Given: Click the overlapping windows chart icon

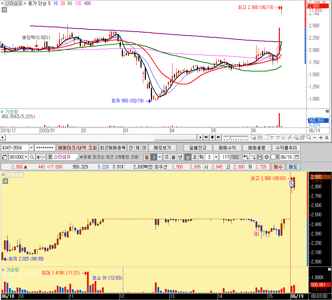Looking at the screenshot, I should (x=259, y=137).
